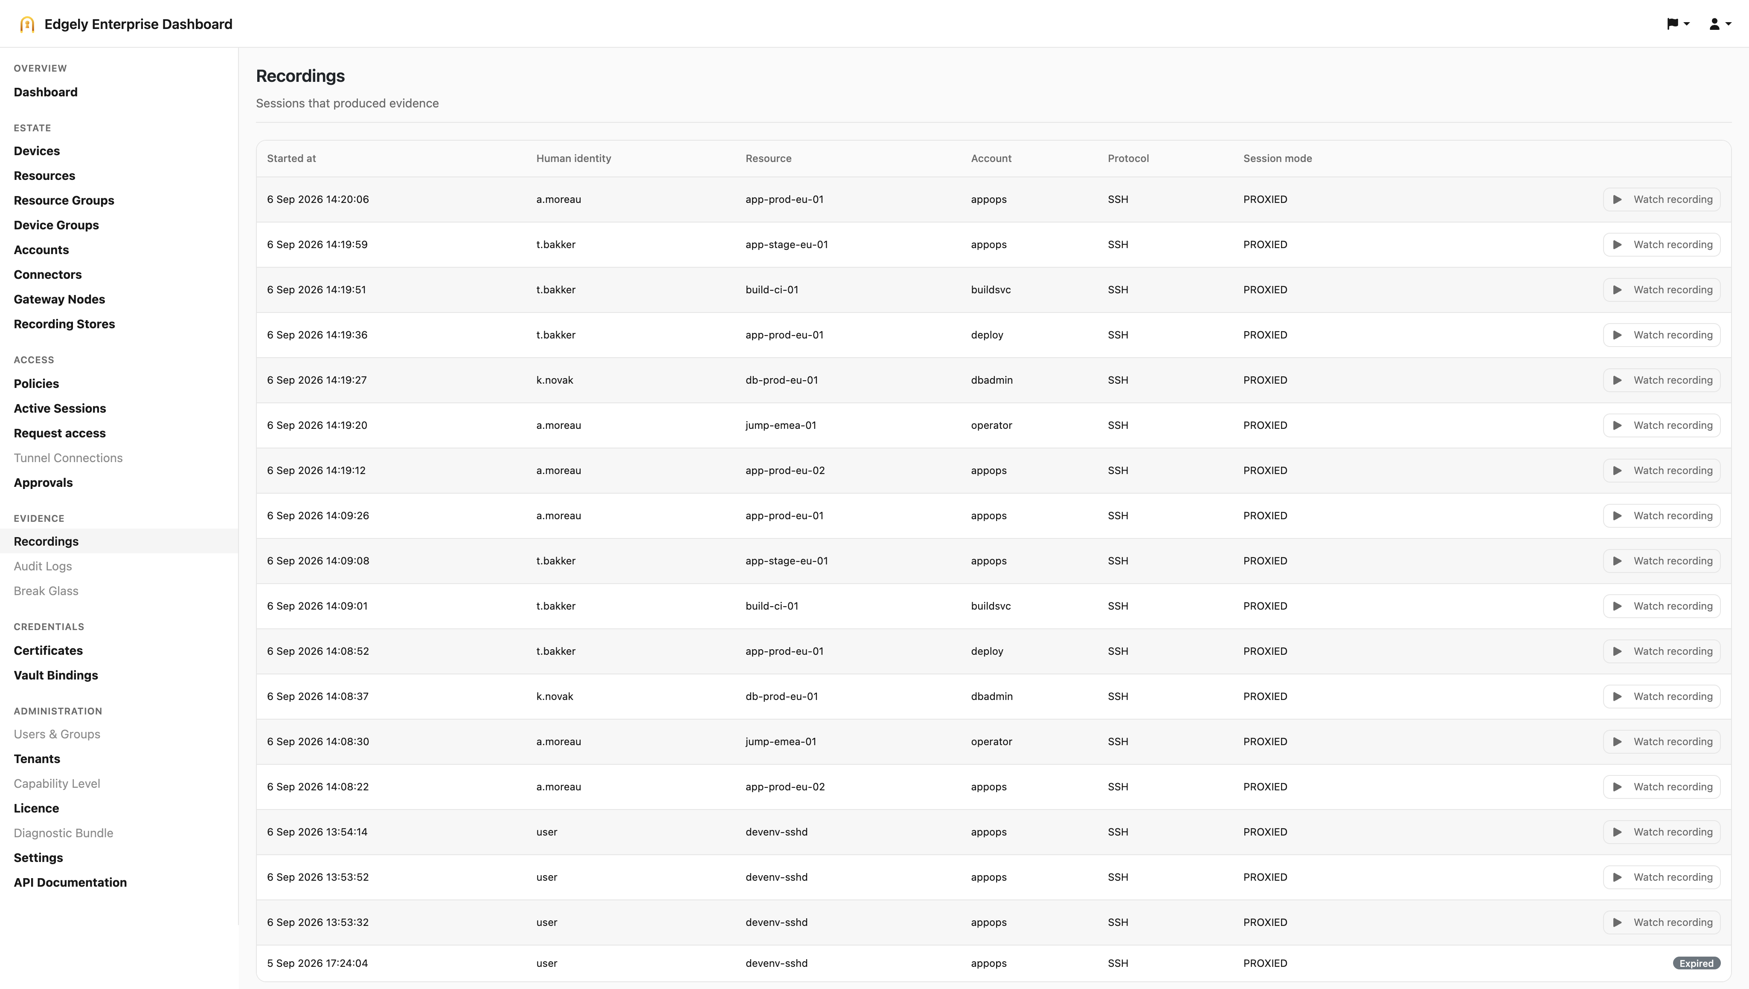Click the Human identity column header
The image size is (1749, 989).
click(574, 158)
